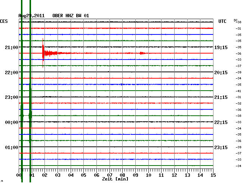The height and width of the screenshot is (185, 243).
Task: Select the 23:00 local time label
Action: tap(12, 97)
